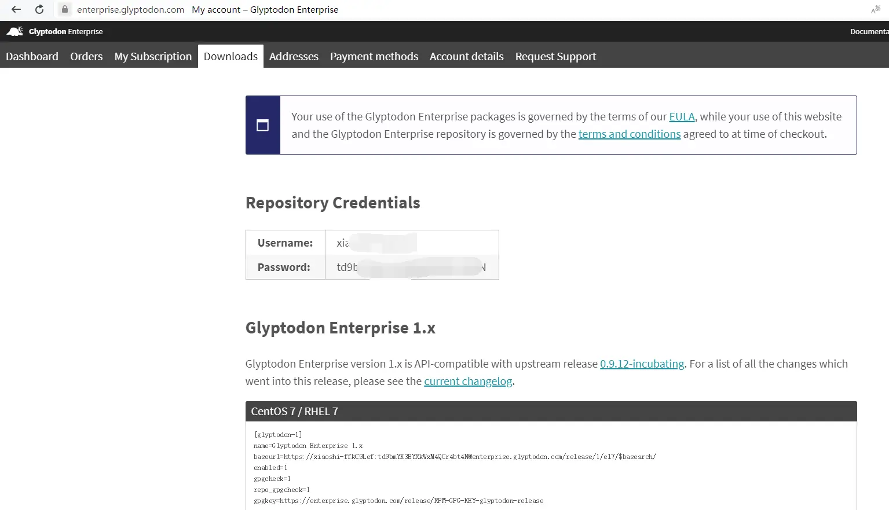Click the browser back arrow
This screenshot has width=889, height=510.
16,9
